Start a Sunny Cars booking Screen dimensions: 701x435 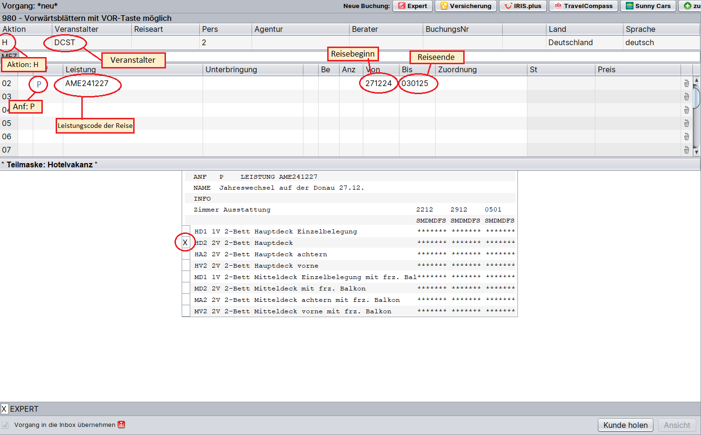pyautogui.click(x=648, y=6)
